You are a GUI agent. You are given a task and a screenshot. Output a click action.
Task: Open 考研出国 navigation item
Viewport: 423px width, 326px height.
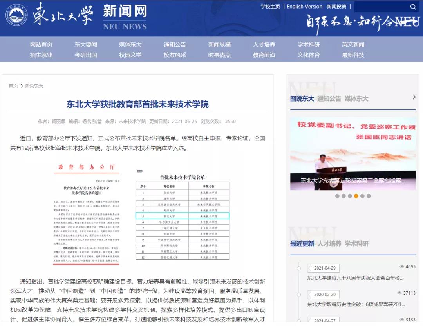pos(86,55)
